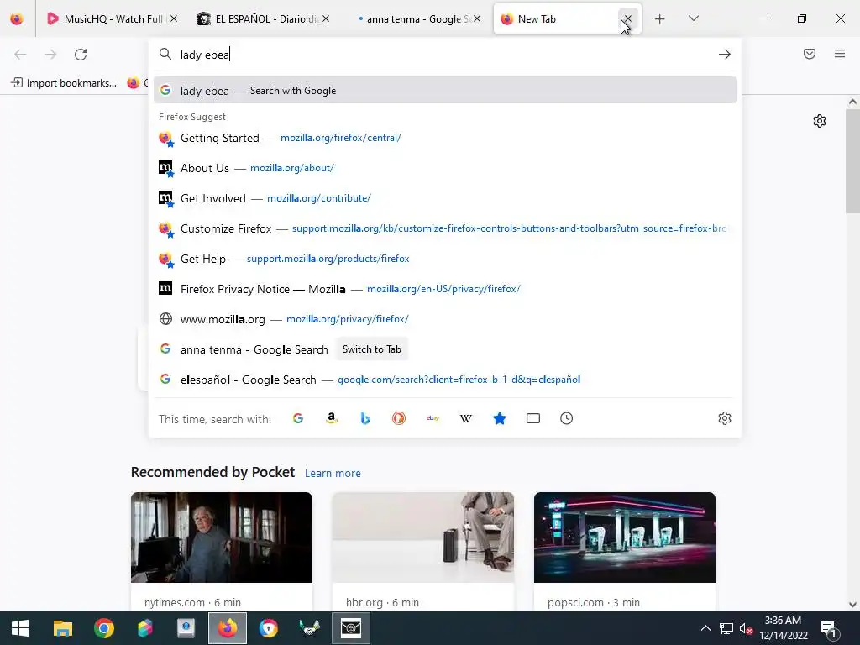Show hidden system tray icons chevron

pyautogui.click(x=705, y=628)
